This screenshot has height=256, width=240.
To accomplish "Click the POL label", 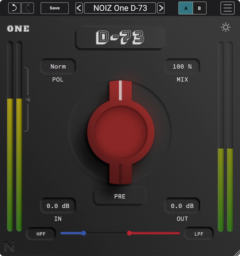I will 58,80.
